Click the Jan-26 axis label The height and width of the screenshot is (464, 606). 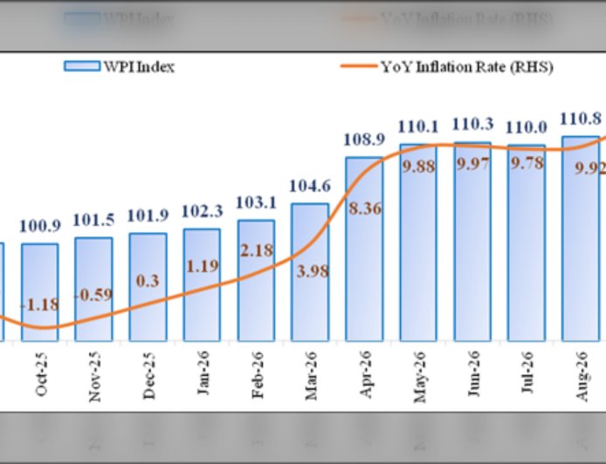(203, 373)
